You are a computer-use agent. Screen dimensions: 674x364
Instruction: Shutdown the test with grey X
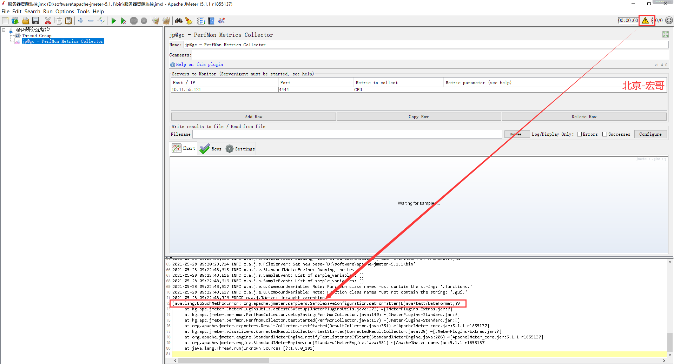click(x=144, y=21)
